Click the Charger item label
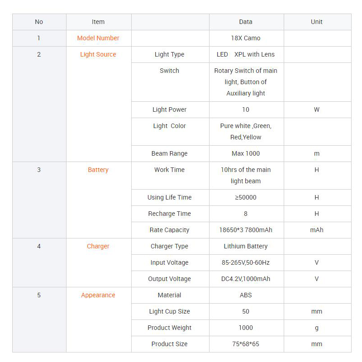Image resolution: width=362 pixels, height=362 pixels. pos(98,246)
